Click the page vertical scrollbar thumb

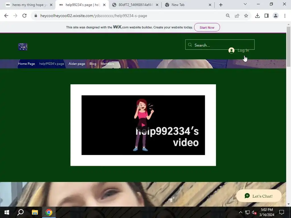coord(288,47)
